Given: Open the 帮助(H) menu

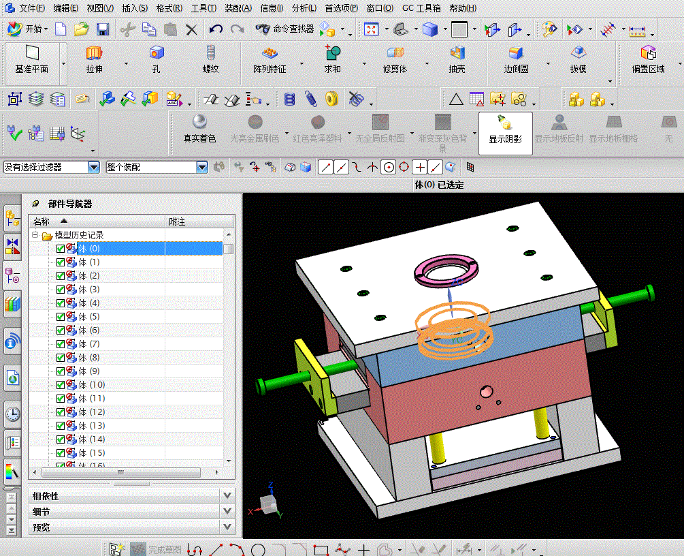Looking at the screenshot, I should click(463, 8).
